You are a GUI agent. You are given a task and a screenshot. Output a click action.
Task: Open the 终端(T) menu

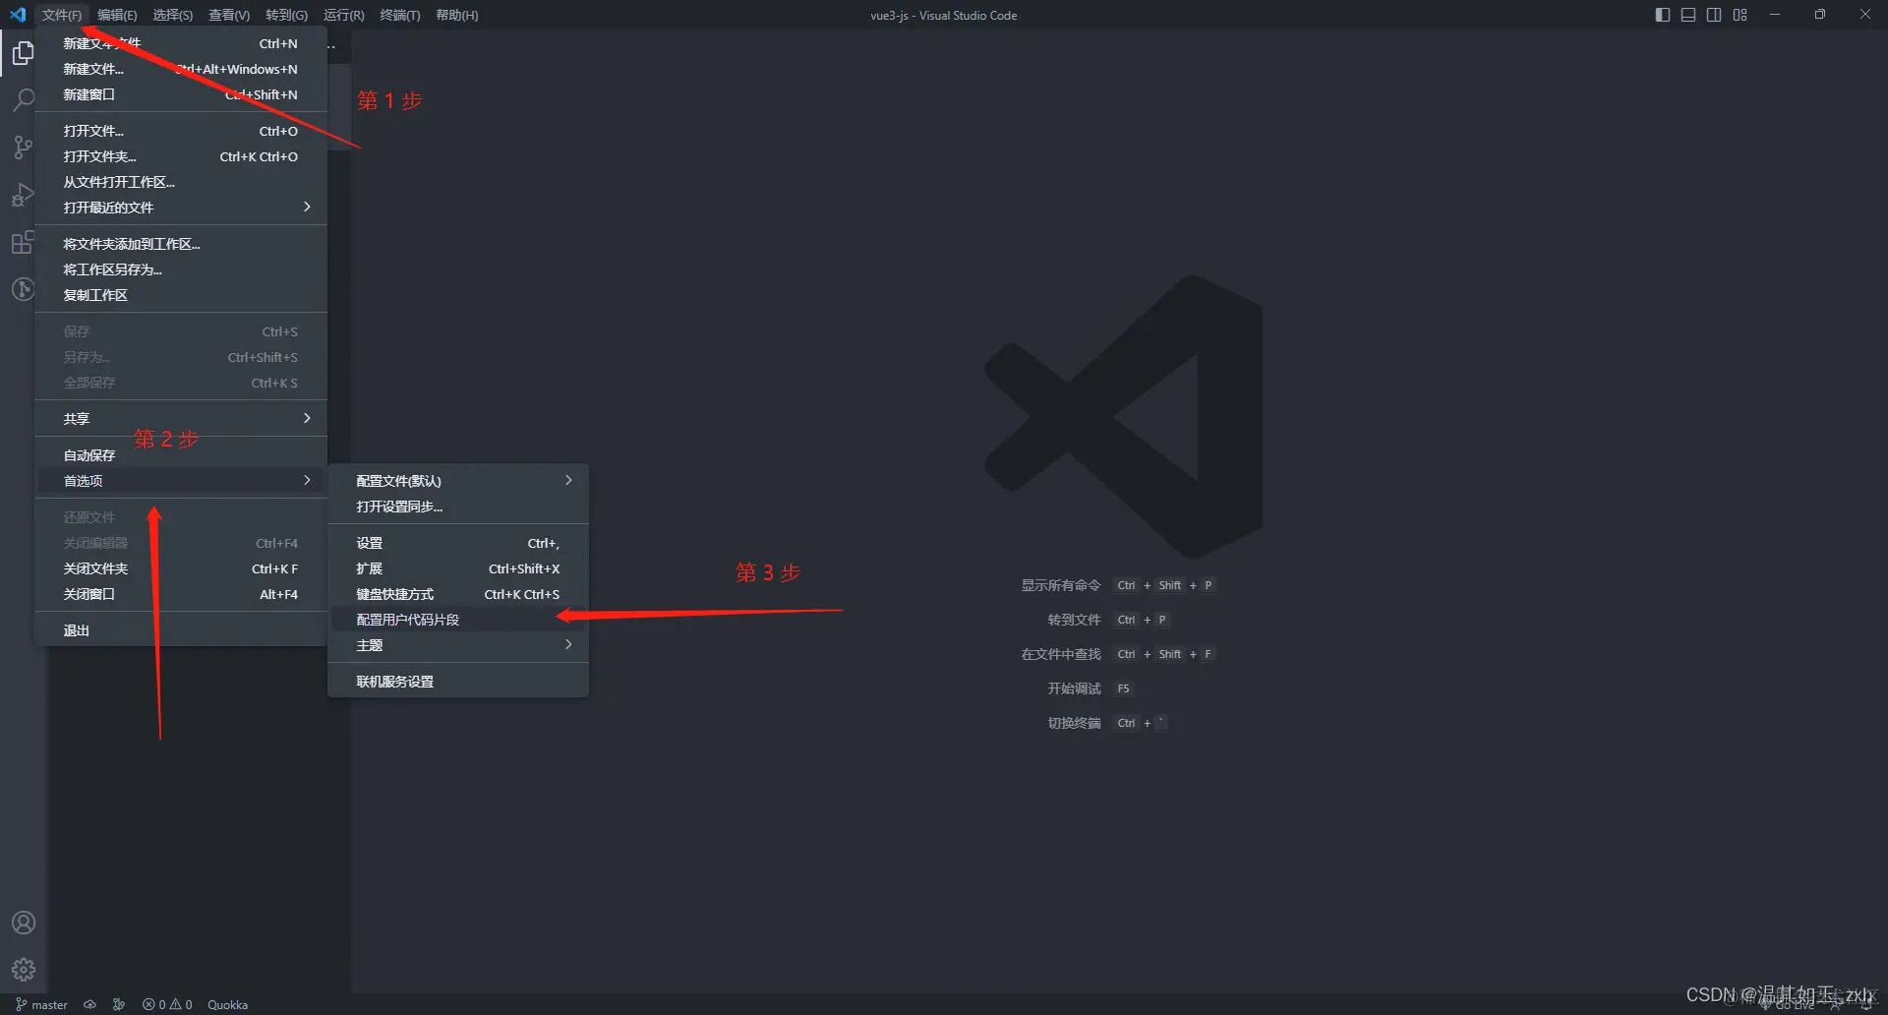pos(400,15)
